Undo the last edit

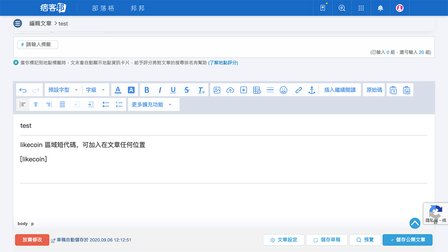coord(23,90)
